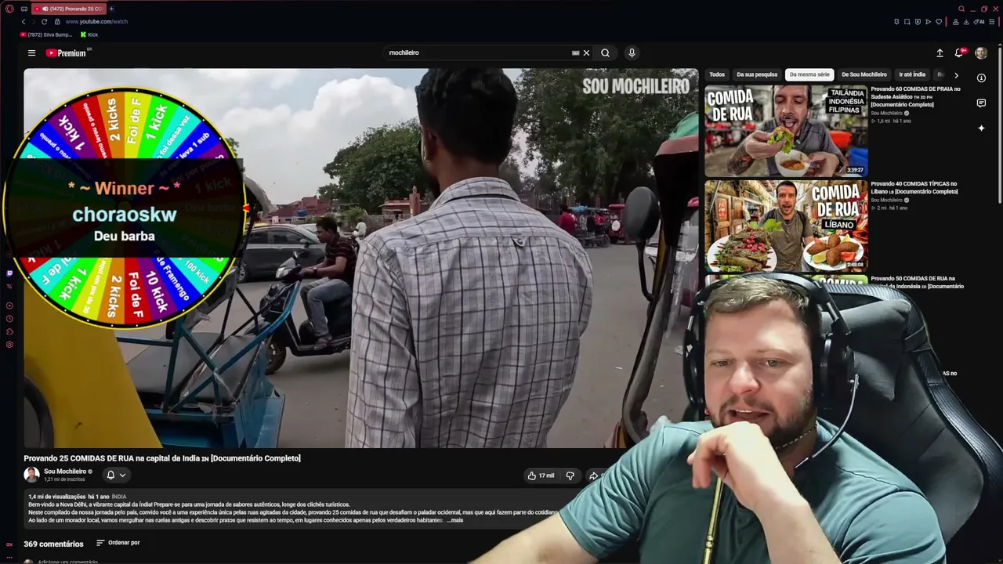This screenshot has width=1003, height=564.
Task: Show more filter chips with right arrow
Action: (956, 75)
